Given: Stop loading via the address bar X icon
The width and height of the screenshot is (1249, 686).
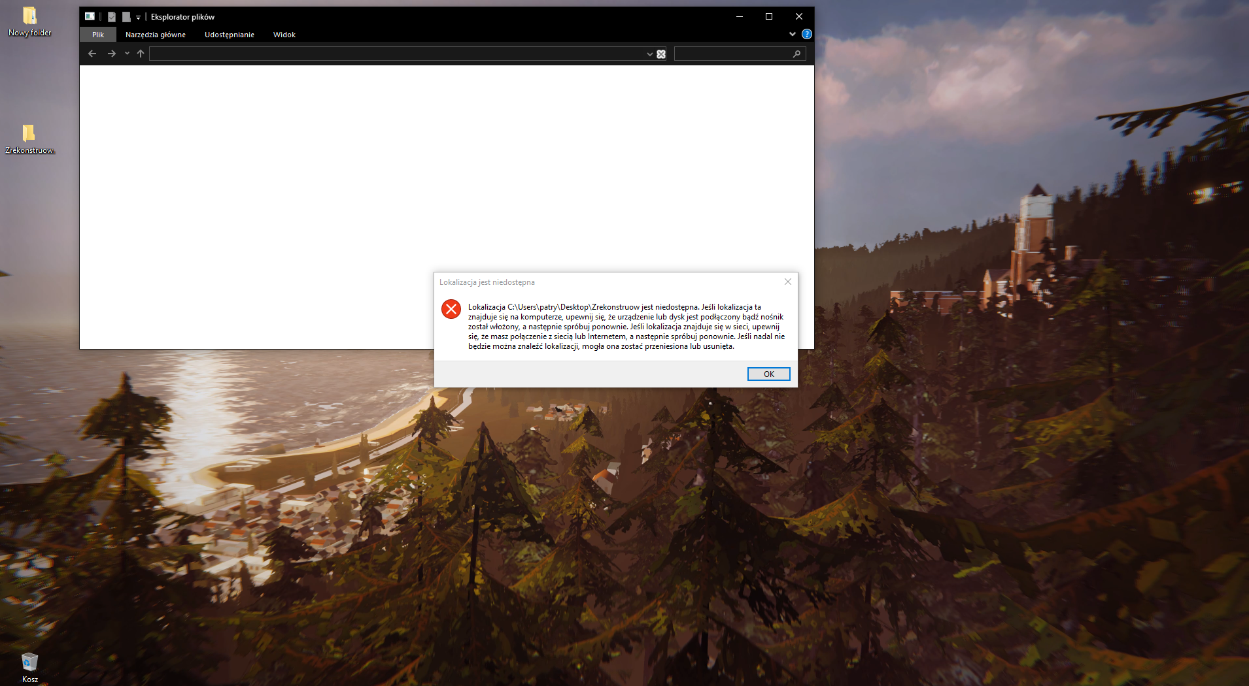Looking at the screenshot, I should (x=661, y=54).
